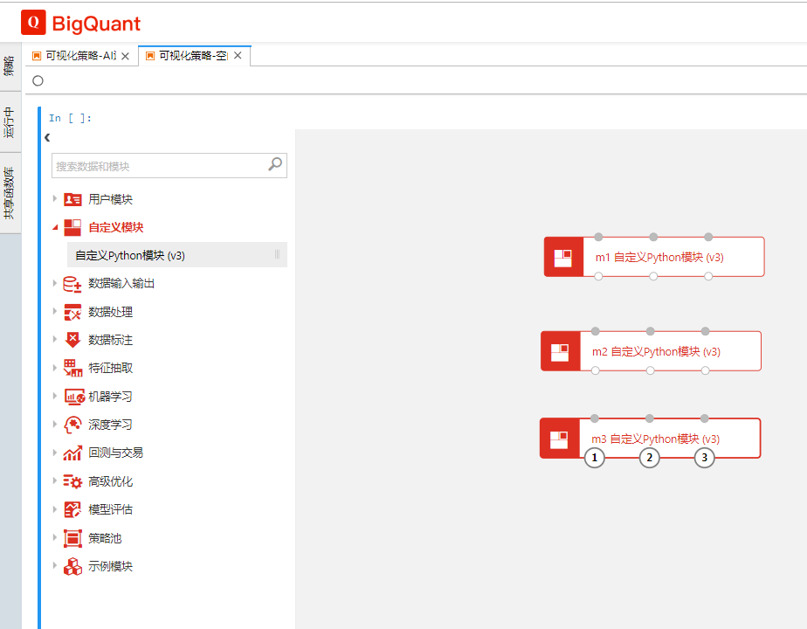Close the 可视化策略-AI tab
This screenshot has height=629, width=807.
coord(125,56)
